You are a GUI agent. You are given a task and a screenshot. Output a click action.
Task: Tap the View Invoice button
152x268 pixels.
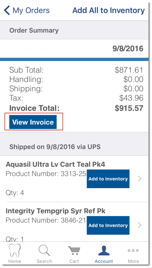click(x=34, y=122)
